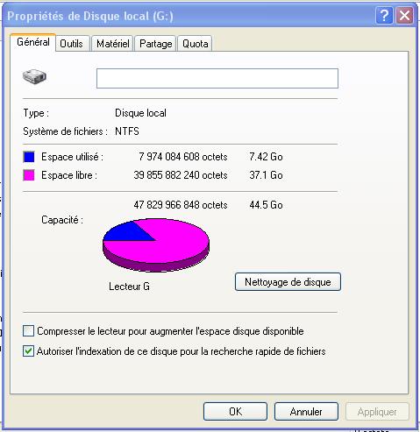The image size is (420, 432).
Task: Enable Compresser le lecteur checkbox
Action: [x=28, y=331]
